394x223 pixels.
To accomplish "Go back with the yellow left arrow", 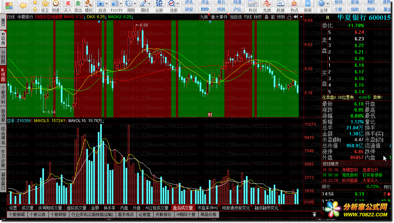I will pos(23,5).
